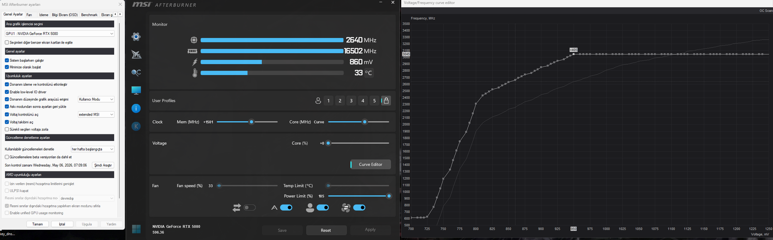Click the Power Limit slider handle
773x240 pixels.
389,196
